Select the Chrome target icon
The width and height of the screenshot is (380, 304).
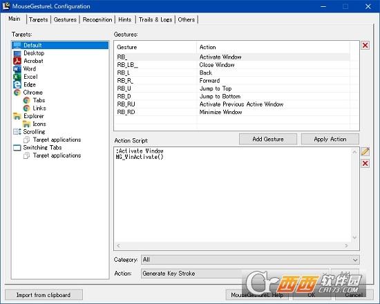17,93
